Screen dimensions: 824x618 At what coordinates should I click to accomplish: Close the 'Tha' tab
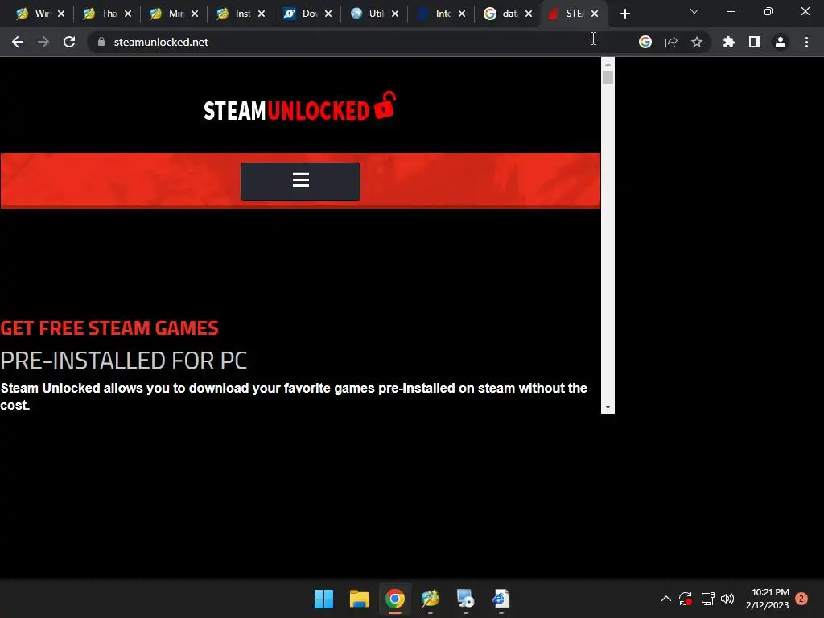coord(128,14)
